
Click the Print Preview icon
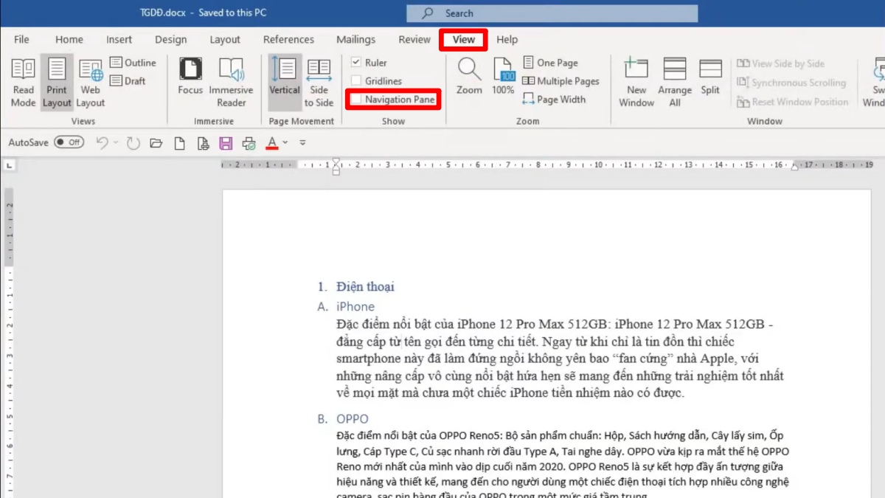203,142
